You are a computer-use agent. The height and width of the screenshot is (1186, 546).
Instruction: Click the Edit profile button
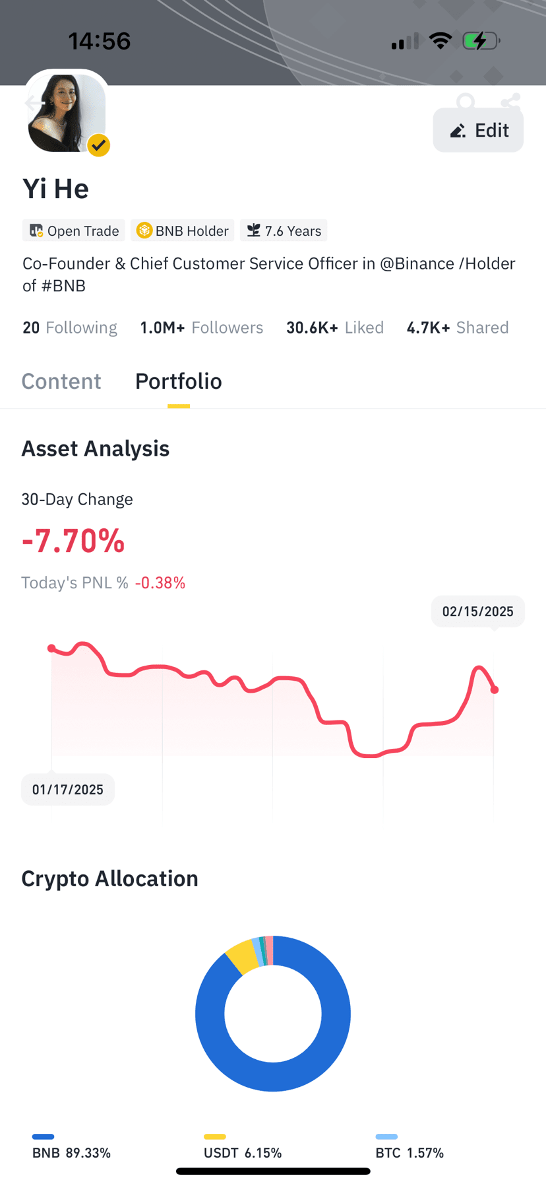(x=478, y=130)
